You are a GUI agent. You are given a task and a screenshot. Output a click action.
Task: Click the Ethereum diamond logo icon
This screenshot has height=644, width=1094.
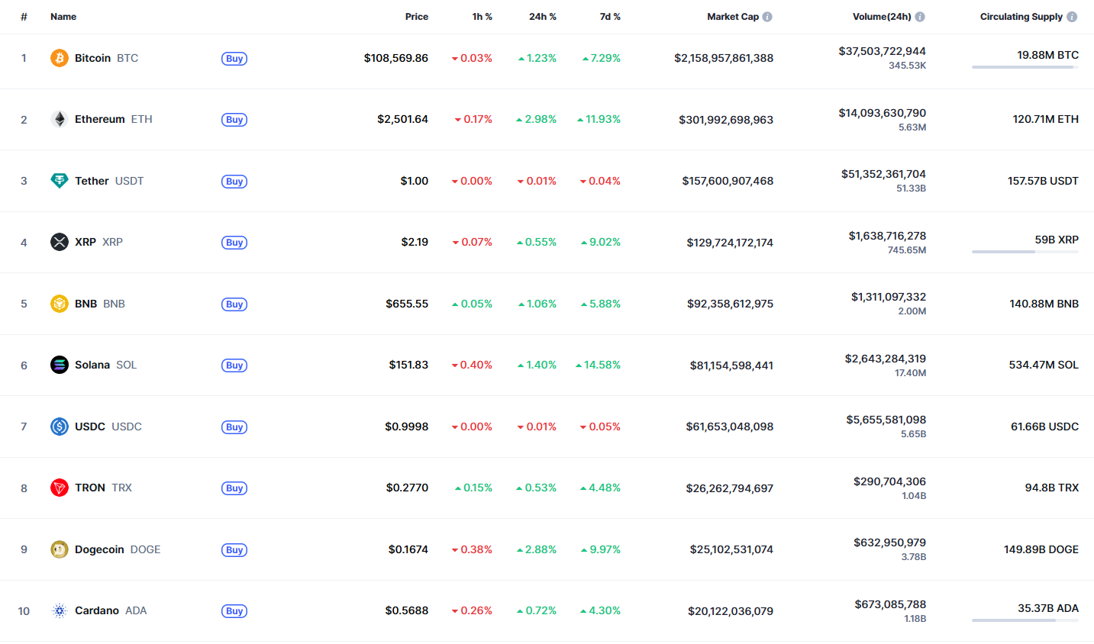pos(60,119)
